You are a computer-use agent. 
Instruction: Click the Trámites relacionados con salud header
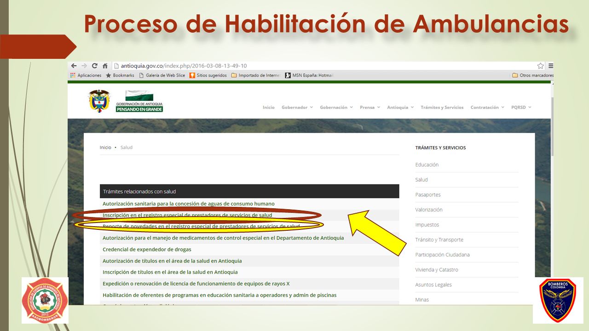pos(249,191)
